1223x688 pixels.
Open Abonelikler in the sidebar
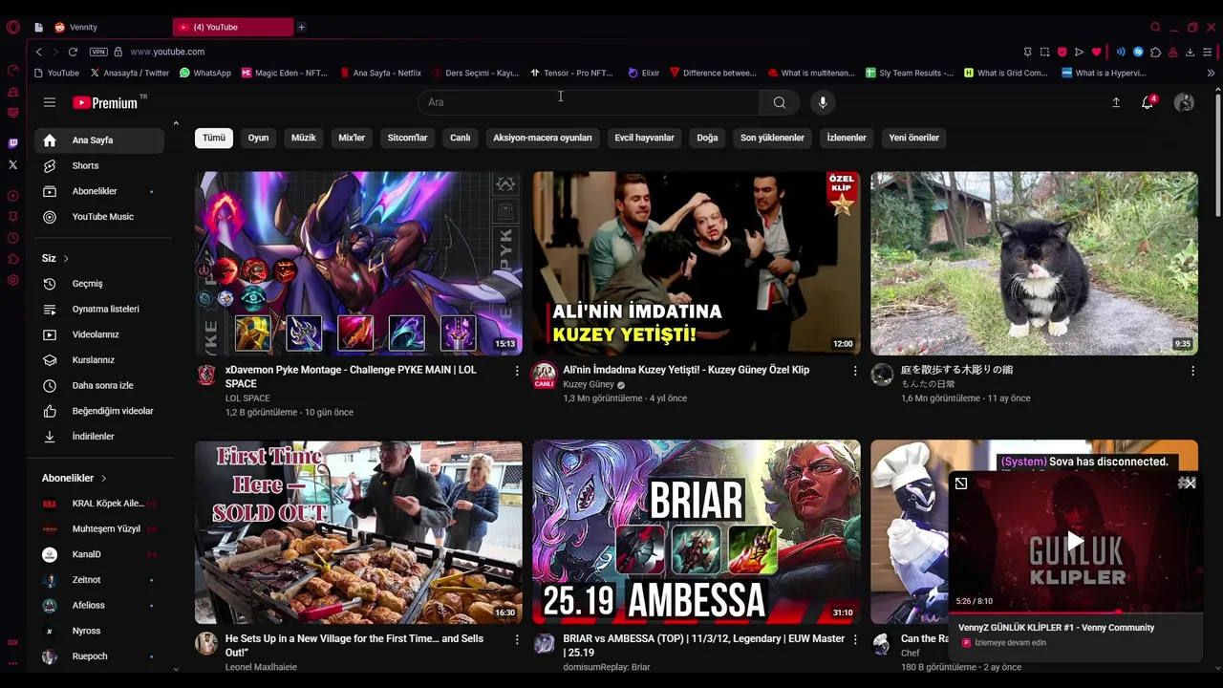coord(100,191)
